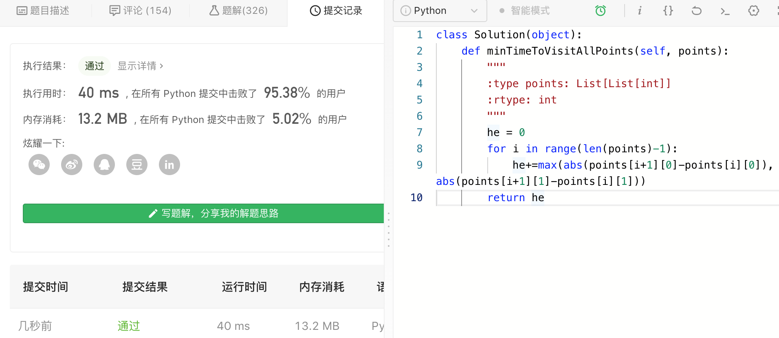Click the 提交时间 column header

(46, 287)
